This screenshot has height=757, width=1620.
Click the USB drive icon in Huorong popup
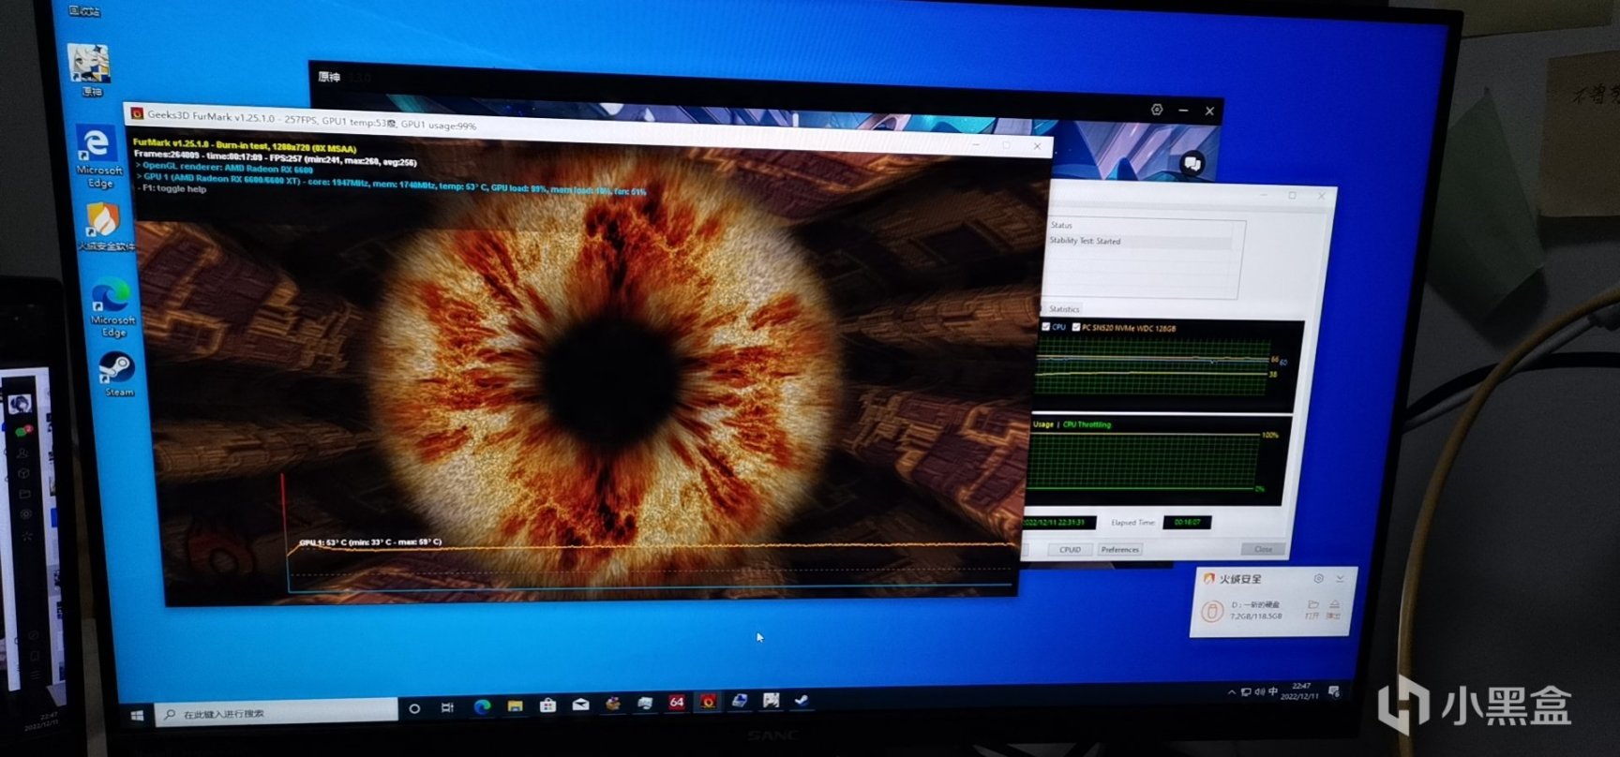(1210, 611)
